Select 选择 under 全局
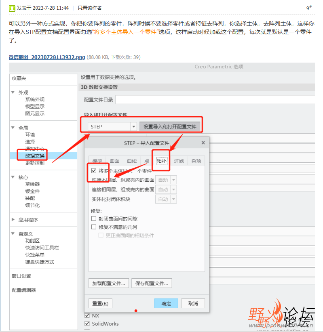Screen dimensions: 323x332 click(x=30, y=142)
